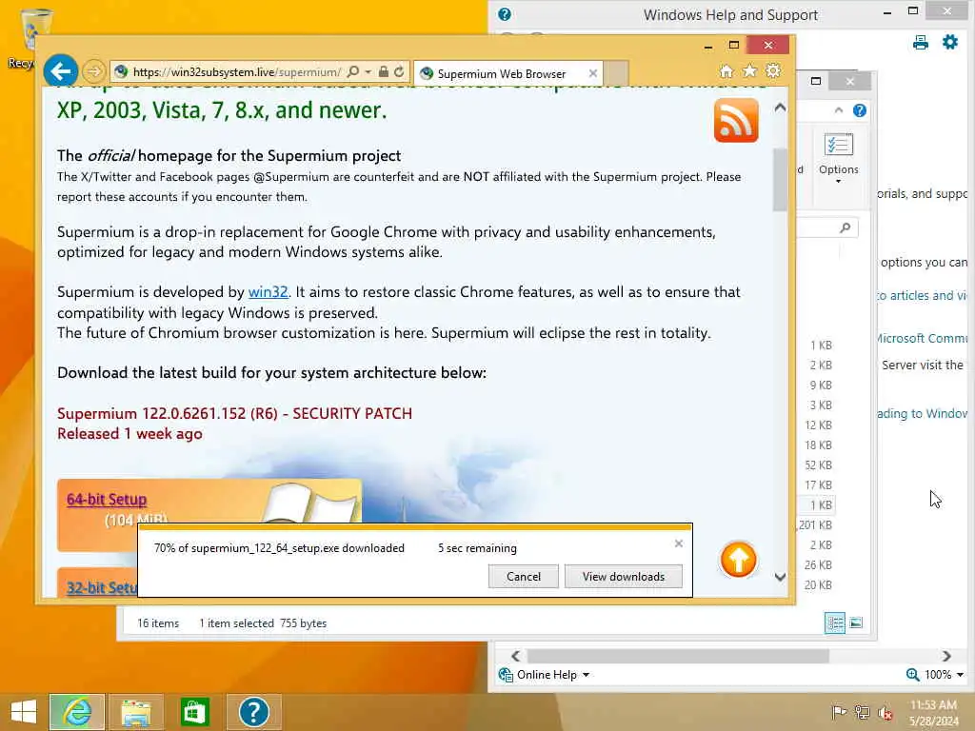Image resolution: width=975 pixels, height=731 pixels.
Task: Open Help and Support from taskbar
Action: (x=253, y=712)
